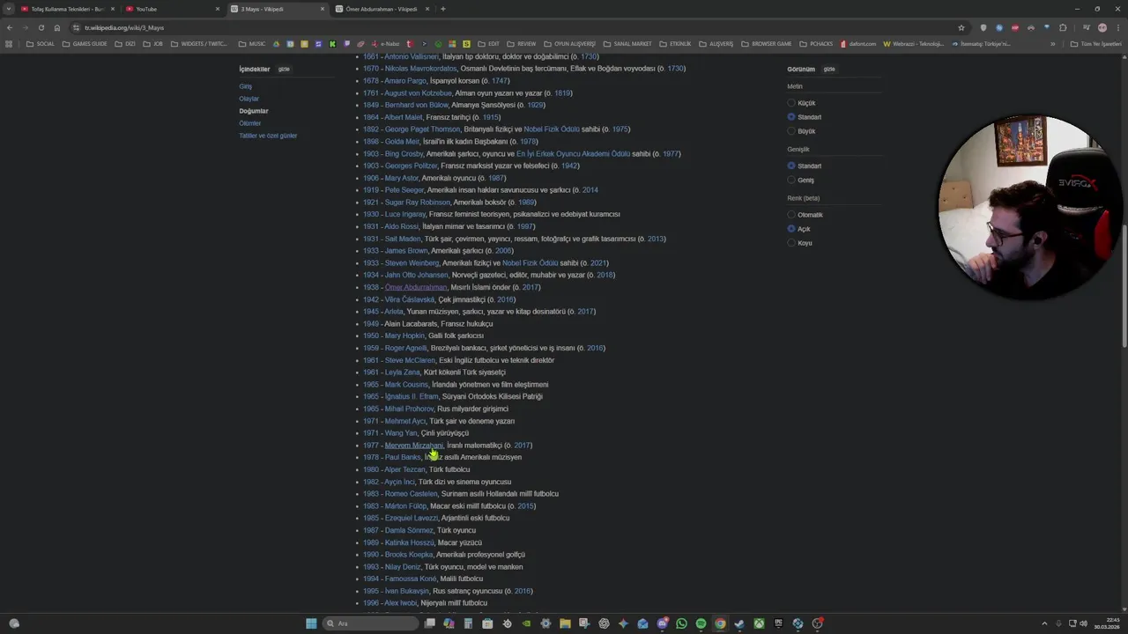
Task: Open the Ömer Abdurrahman article link
Action: [416, 287]
